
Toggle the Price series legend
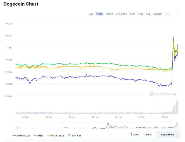click(x=38, y=135)
